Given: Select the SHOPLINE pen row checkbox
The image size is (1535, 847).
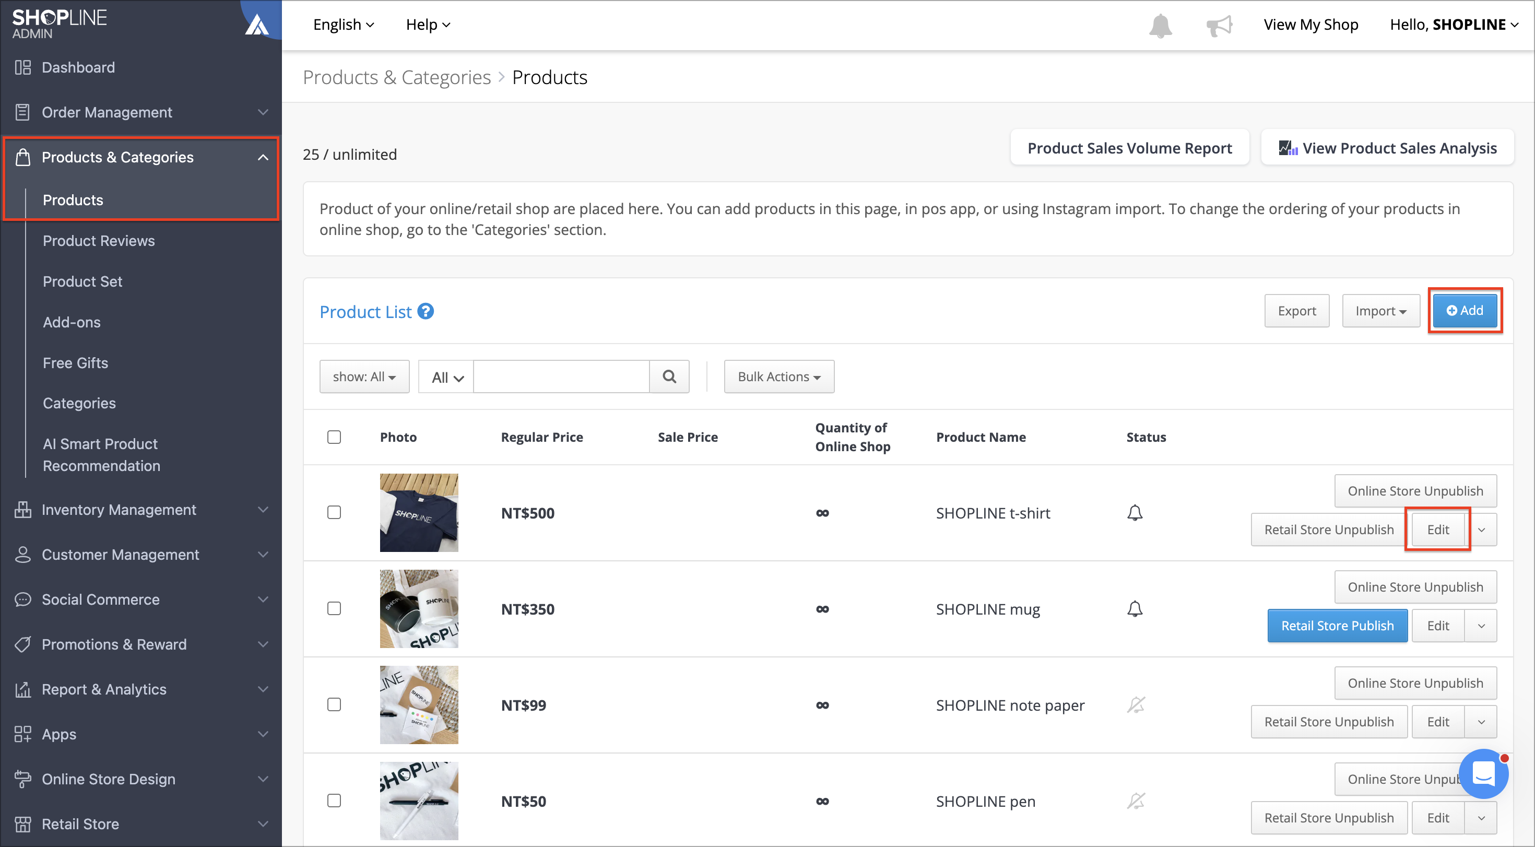Looking at the screenshot, I should (x=334, y=801).
